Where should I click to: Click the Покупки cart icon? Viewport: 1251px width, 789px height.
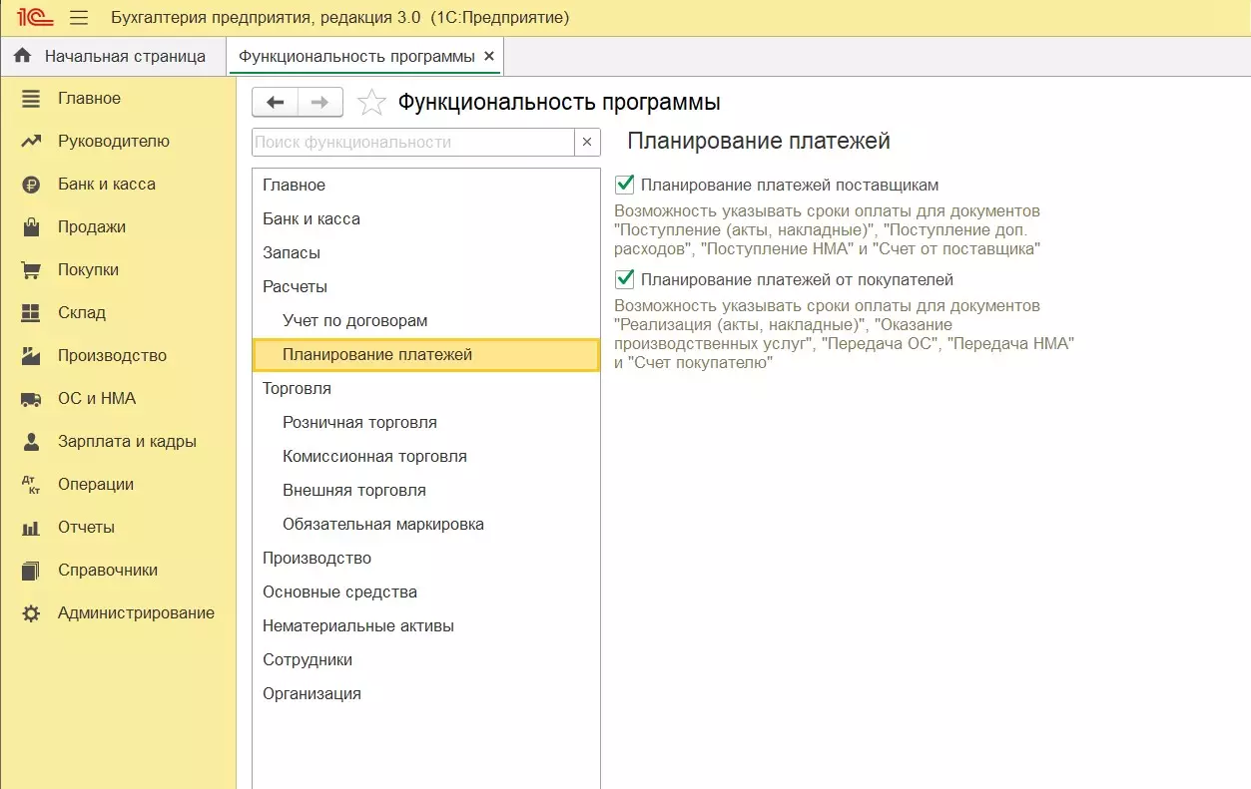coord(31,269)
